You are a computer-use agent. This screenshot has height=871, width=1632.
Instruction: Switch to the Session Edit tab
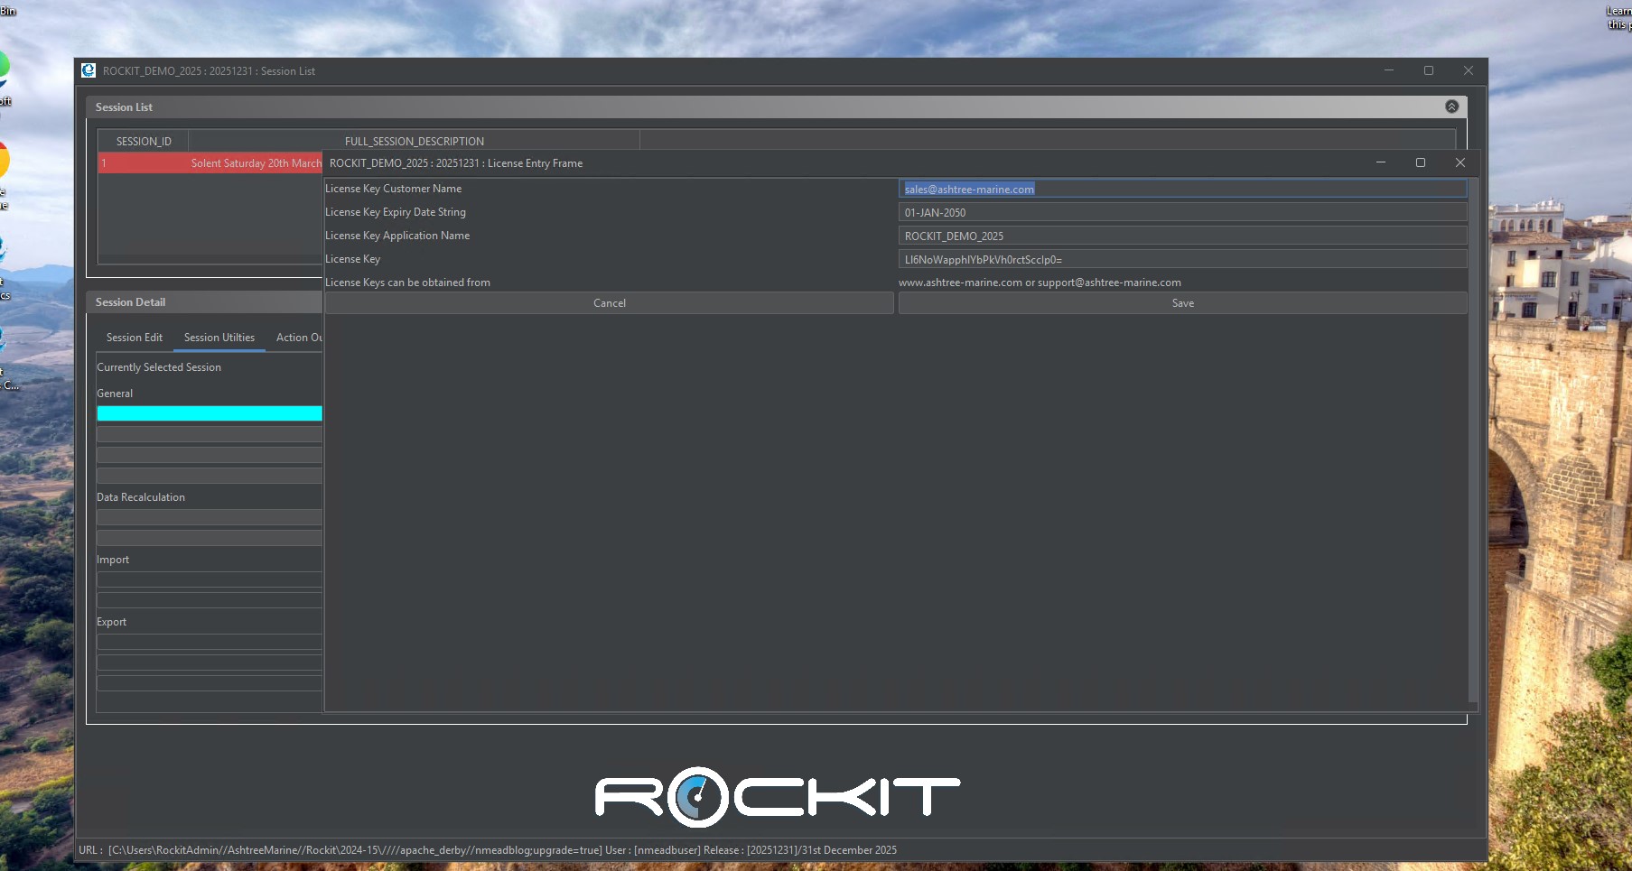tap(135, 338)
